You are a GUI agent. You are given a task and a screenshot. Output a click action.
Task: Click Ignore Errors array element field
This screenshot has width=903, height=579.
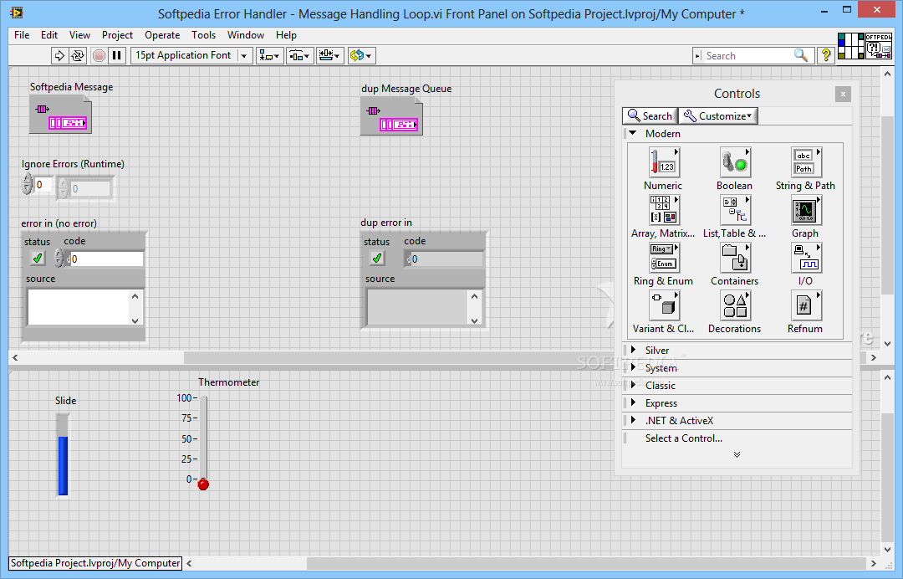tap(91, 188)
